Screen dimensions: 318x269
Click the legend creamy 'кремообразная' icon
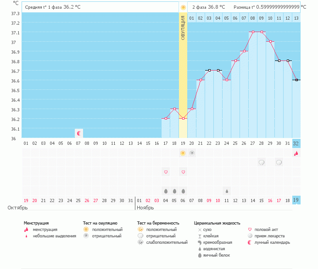pos(200,242)
